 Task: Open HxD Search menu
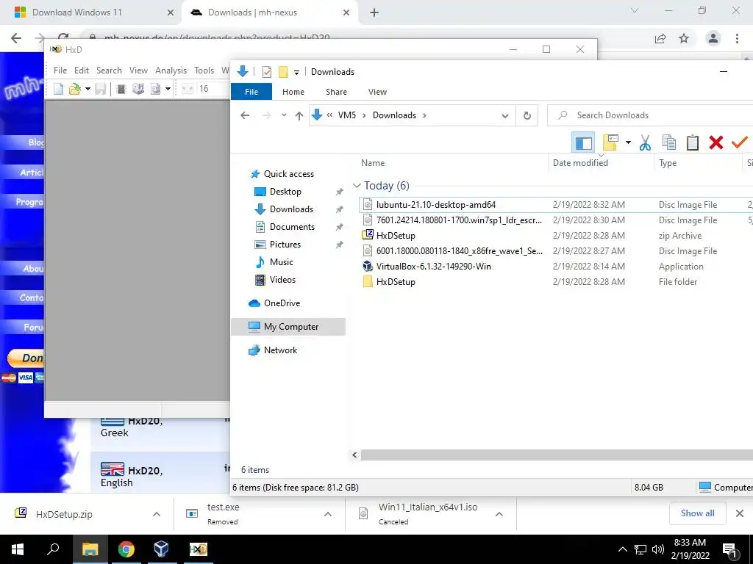click(109, 70)
